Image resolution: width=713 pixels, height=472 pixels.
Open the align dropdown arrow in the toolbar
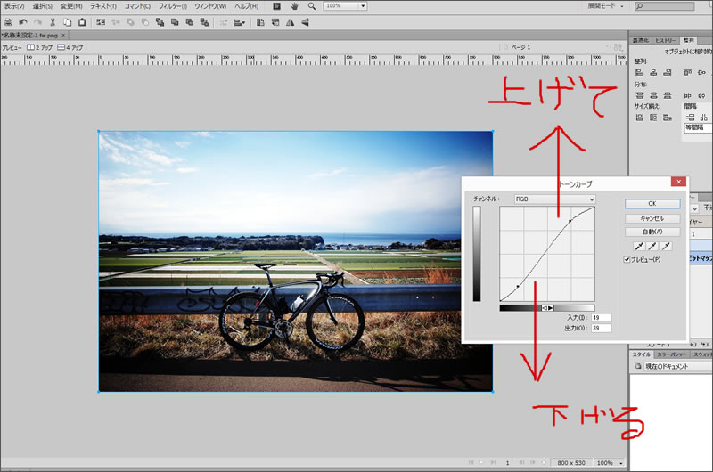(244, 22)
